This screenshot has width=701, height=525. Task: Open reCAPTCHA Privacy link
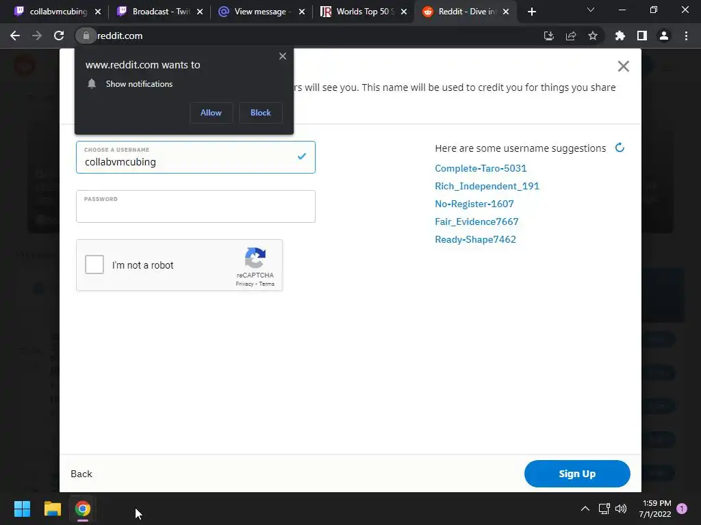tap(244, 284)
